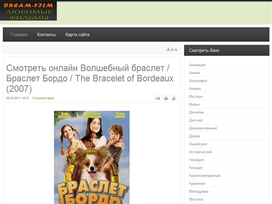Select the medium font size A

pos(172,50)
